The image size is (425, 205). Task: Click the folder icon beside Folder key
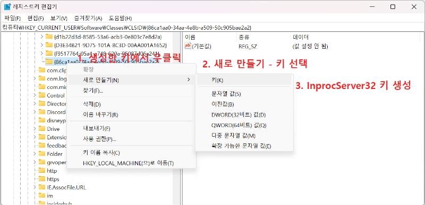tap(42, 154)
